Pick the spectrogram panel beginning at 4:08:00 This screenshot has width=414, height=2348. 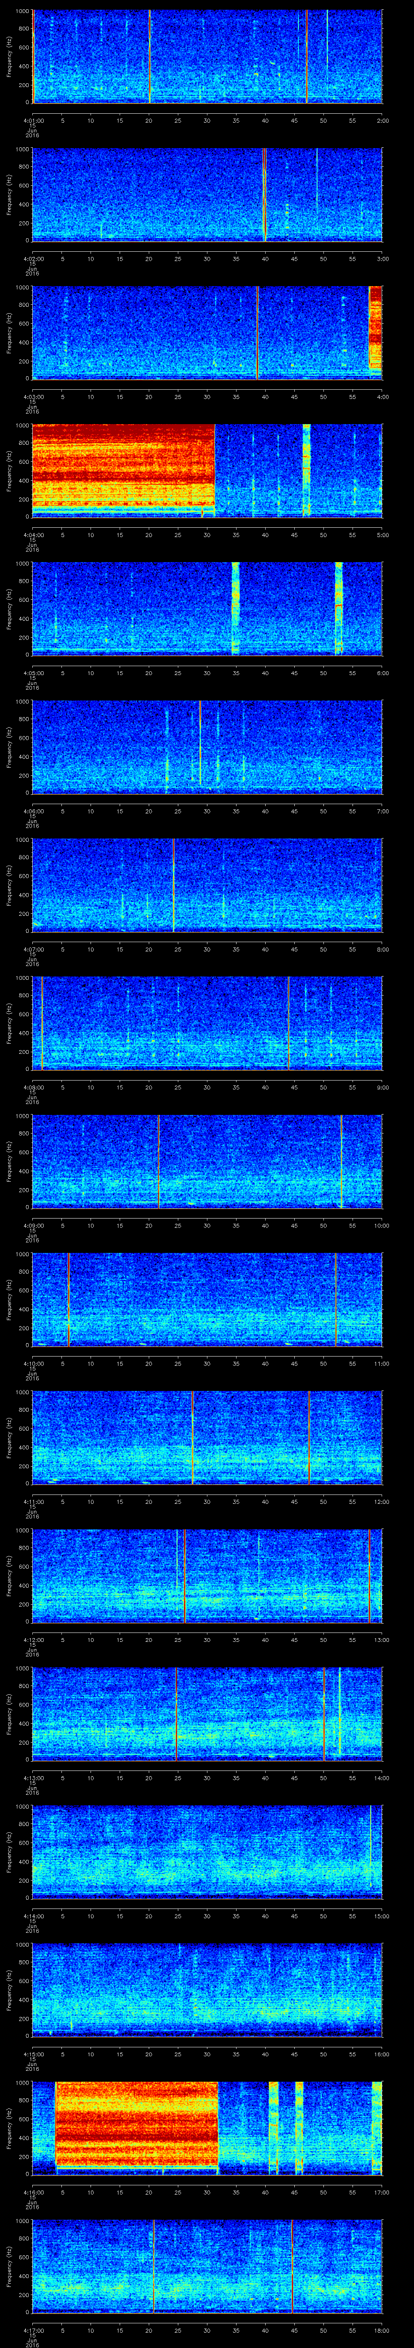207,1023
